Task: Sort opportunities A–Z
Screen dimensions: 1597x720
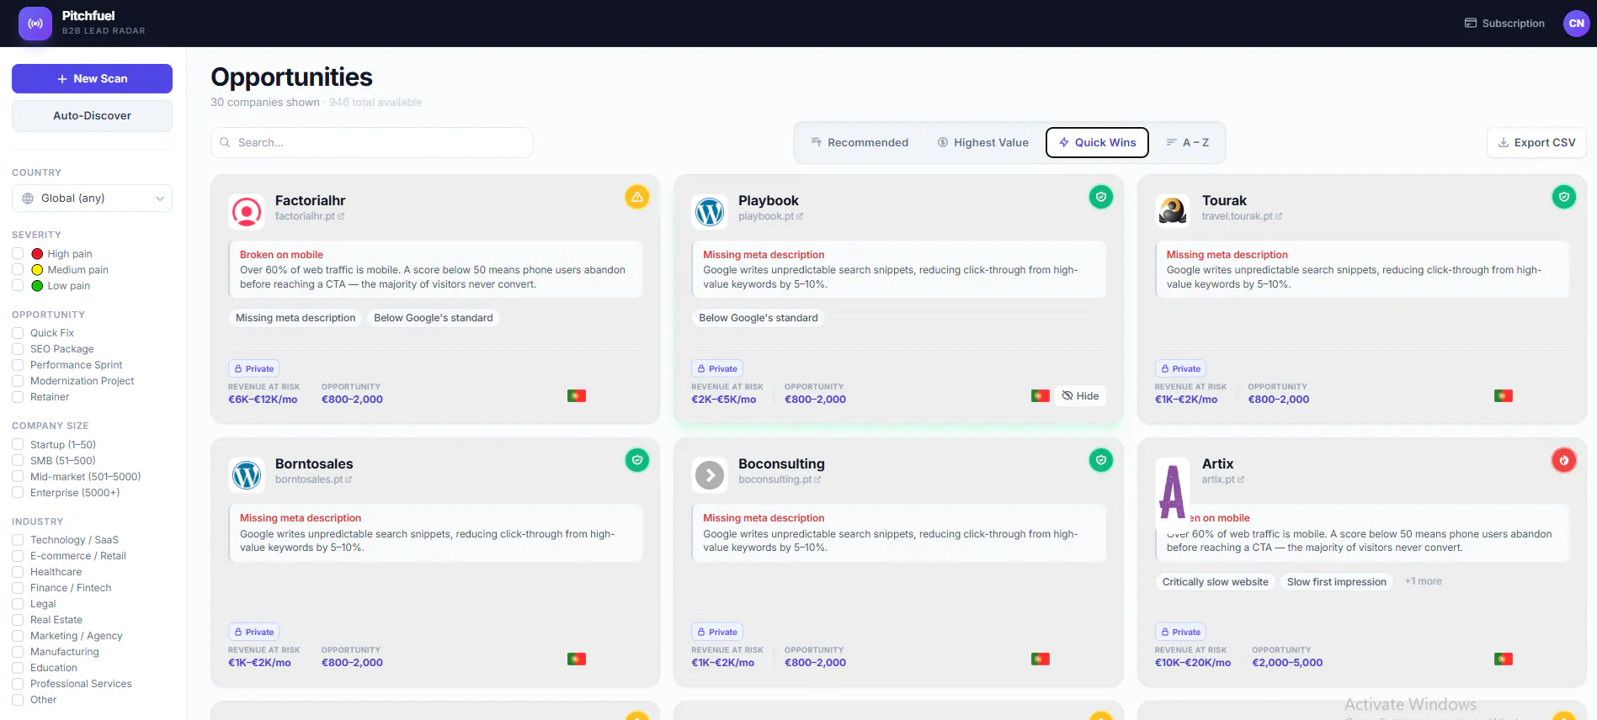Action: (x=1187, y=142)
